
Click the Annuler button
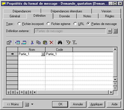[x=78, y=104]
